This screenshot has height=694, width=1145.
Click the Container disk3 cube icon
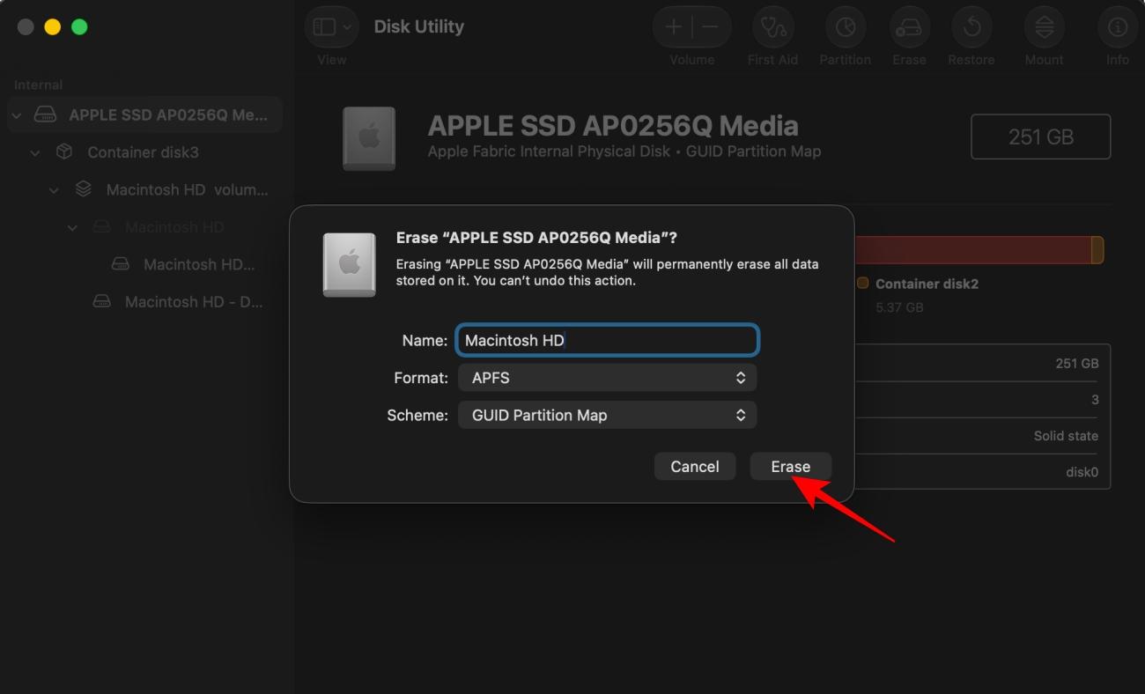coord(64,151)
